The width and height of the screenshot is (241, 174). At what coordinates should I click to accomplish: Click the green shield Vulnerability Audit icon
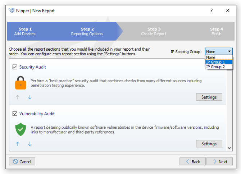[x=21, y=129]
